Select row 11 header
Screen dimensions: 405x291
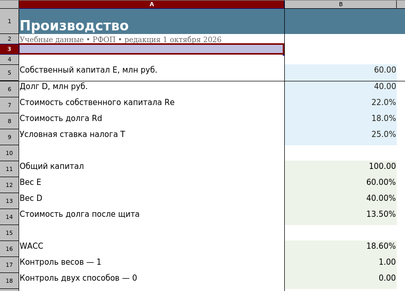click(9, 169)
